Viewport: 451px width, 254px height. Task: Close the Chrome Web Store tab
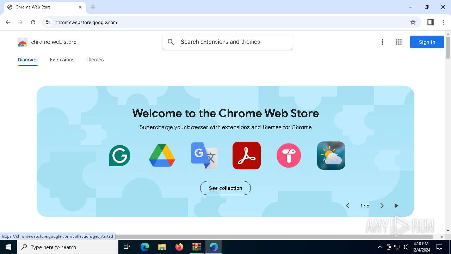80,7
